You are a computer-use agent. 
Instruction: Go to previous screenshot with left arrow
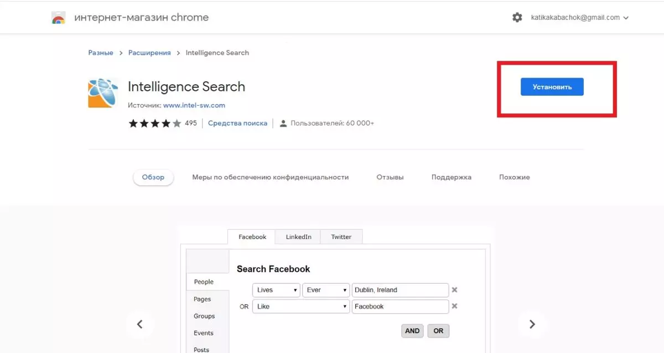point(139,324)
